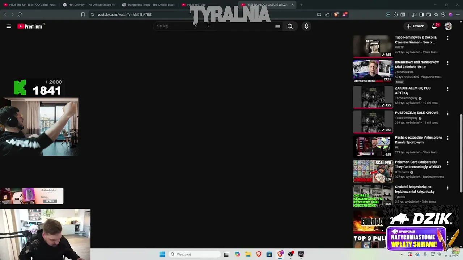Open the Pokemon Scalper video thumbnail
Screen dimensions: 463x260
click(373, 171)
